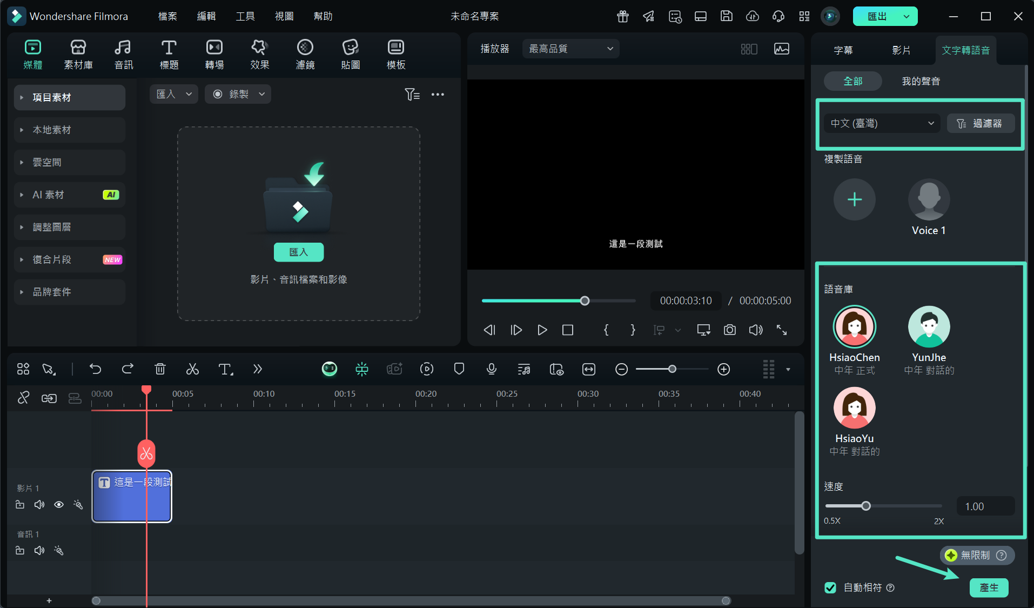Open more options ellipsis in media panel
Viewport: 1034px width, 608px height.
point(438,95)
